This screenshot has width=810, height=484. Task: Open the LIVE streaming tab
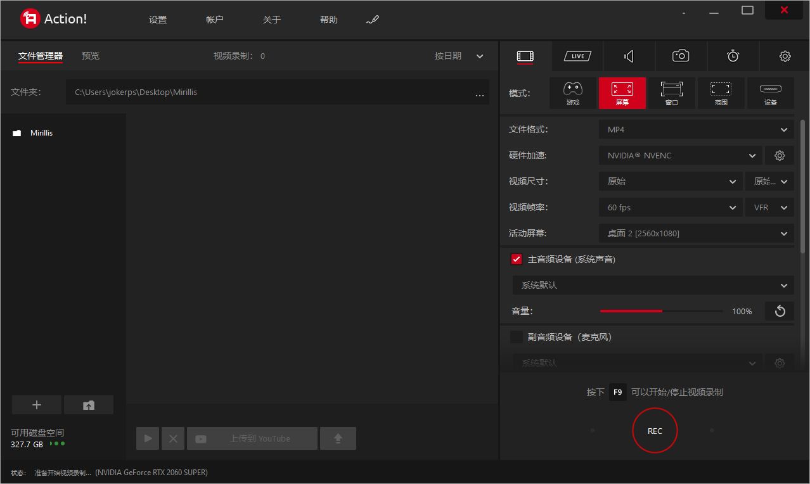[x=577, y=56]
